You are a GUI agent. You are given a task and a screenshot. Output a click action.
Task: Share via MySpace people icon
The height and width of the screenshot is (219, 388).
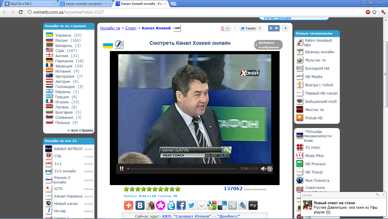(233, 205)
